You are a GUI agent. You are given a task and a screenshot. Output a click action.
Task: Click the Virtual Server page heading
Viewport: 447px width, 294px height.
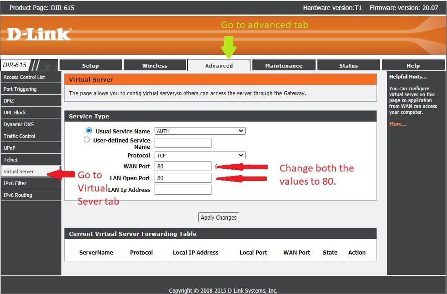pos(91,79)
